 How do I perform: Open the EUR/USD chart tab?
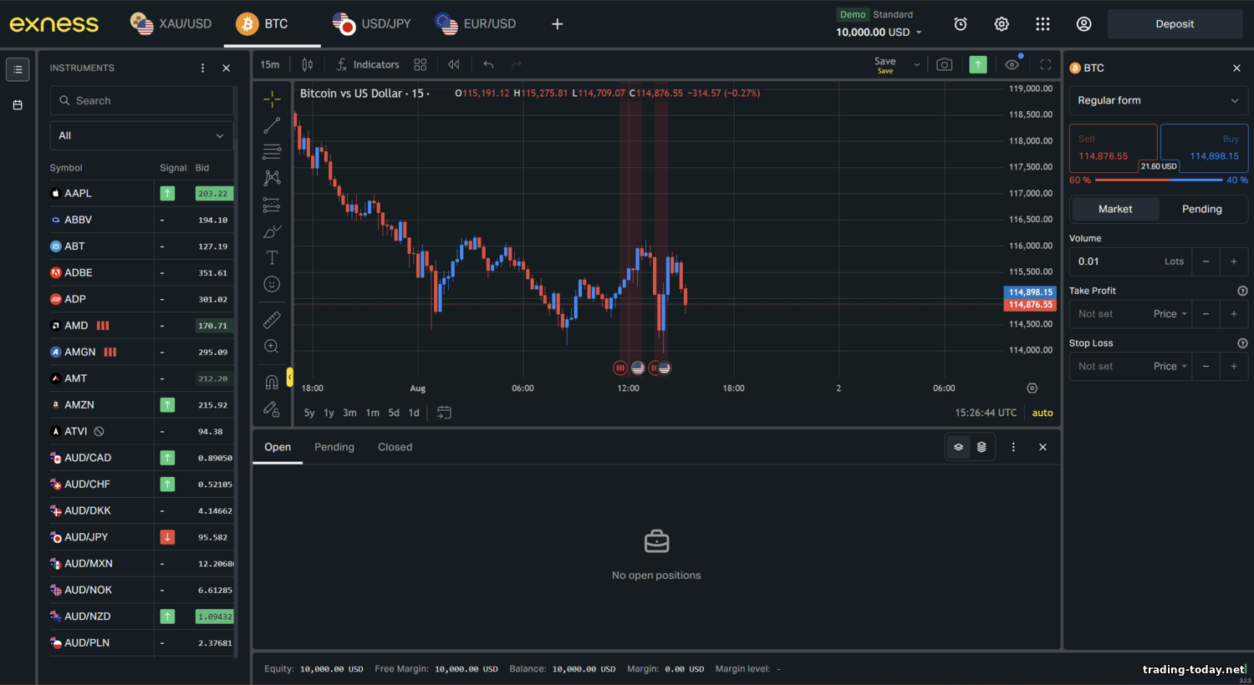(477, 24)
